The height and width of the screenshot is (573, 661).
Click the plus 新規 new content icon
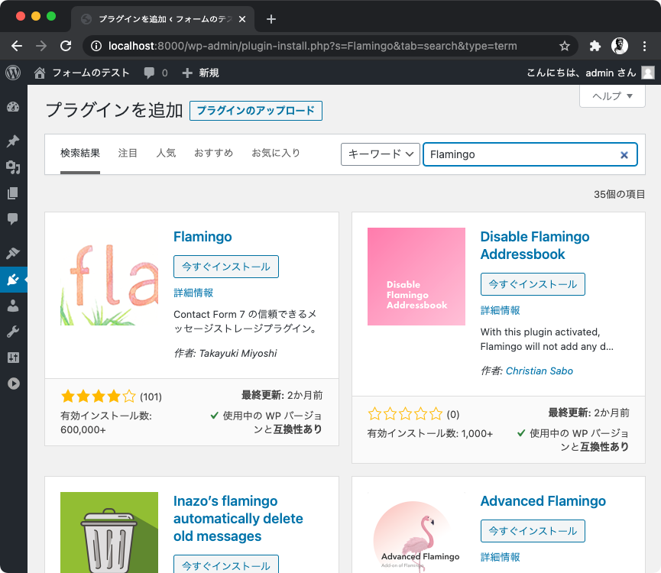point(187,73)
